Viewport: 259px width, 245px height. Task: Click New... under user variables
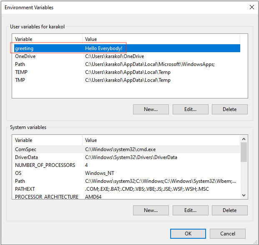(151, 109)
